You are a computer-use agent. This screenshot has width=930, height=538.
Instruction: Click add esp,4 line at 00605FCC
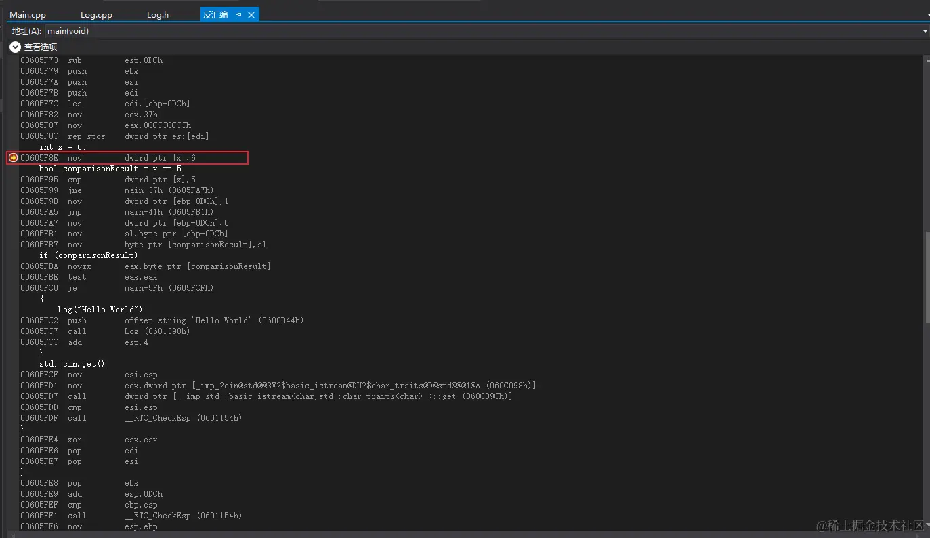tap(84, 342)
